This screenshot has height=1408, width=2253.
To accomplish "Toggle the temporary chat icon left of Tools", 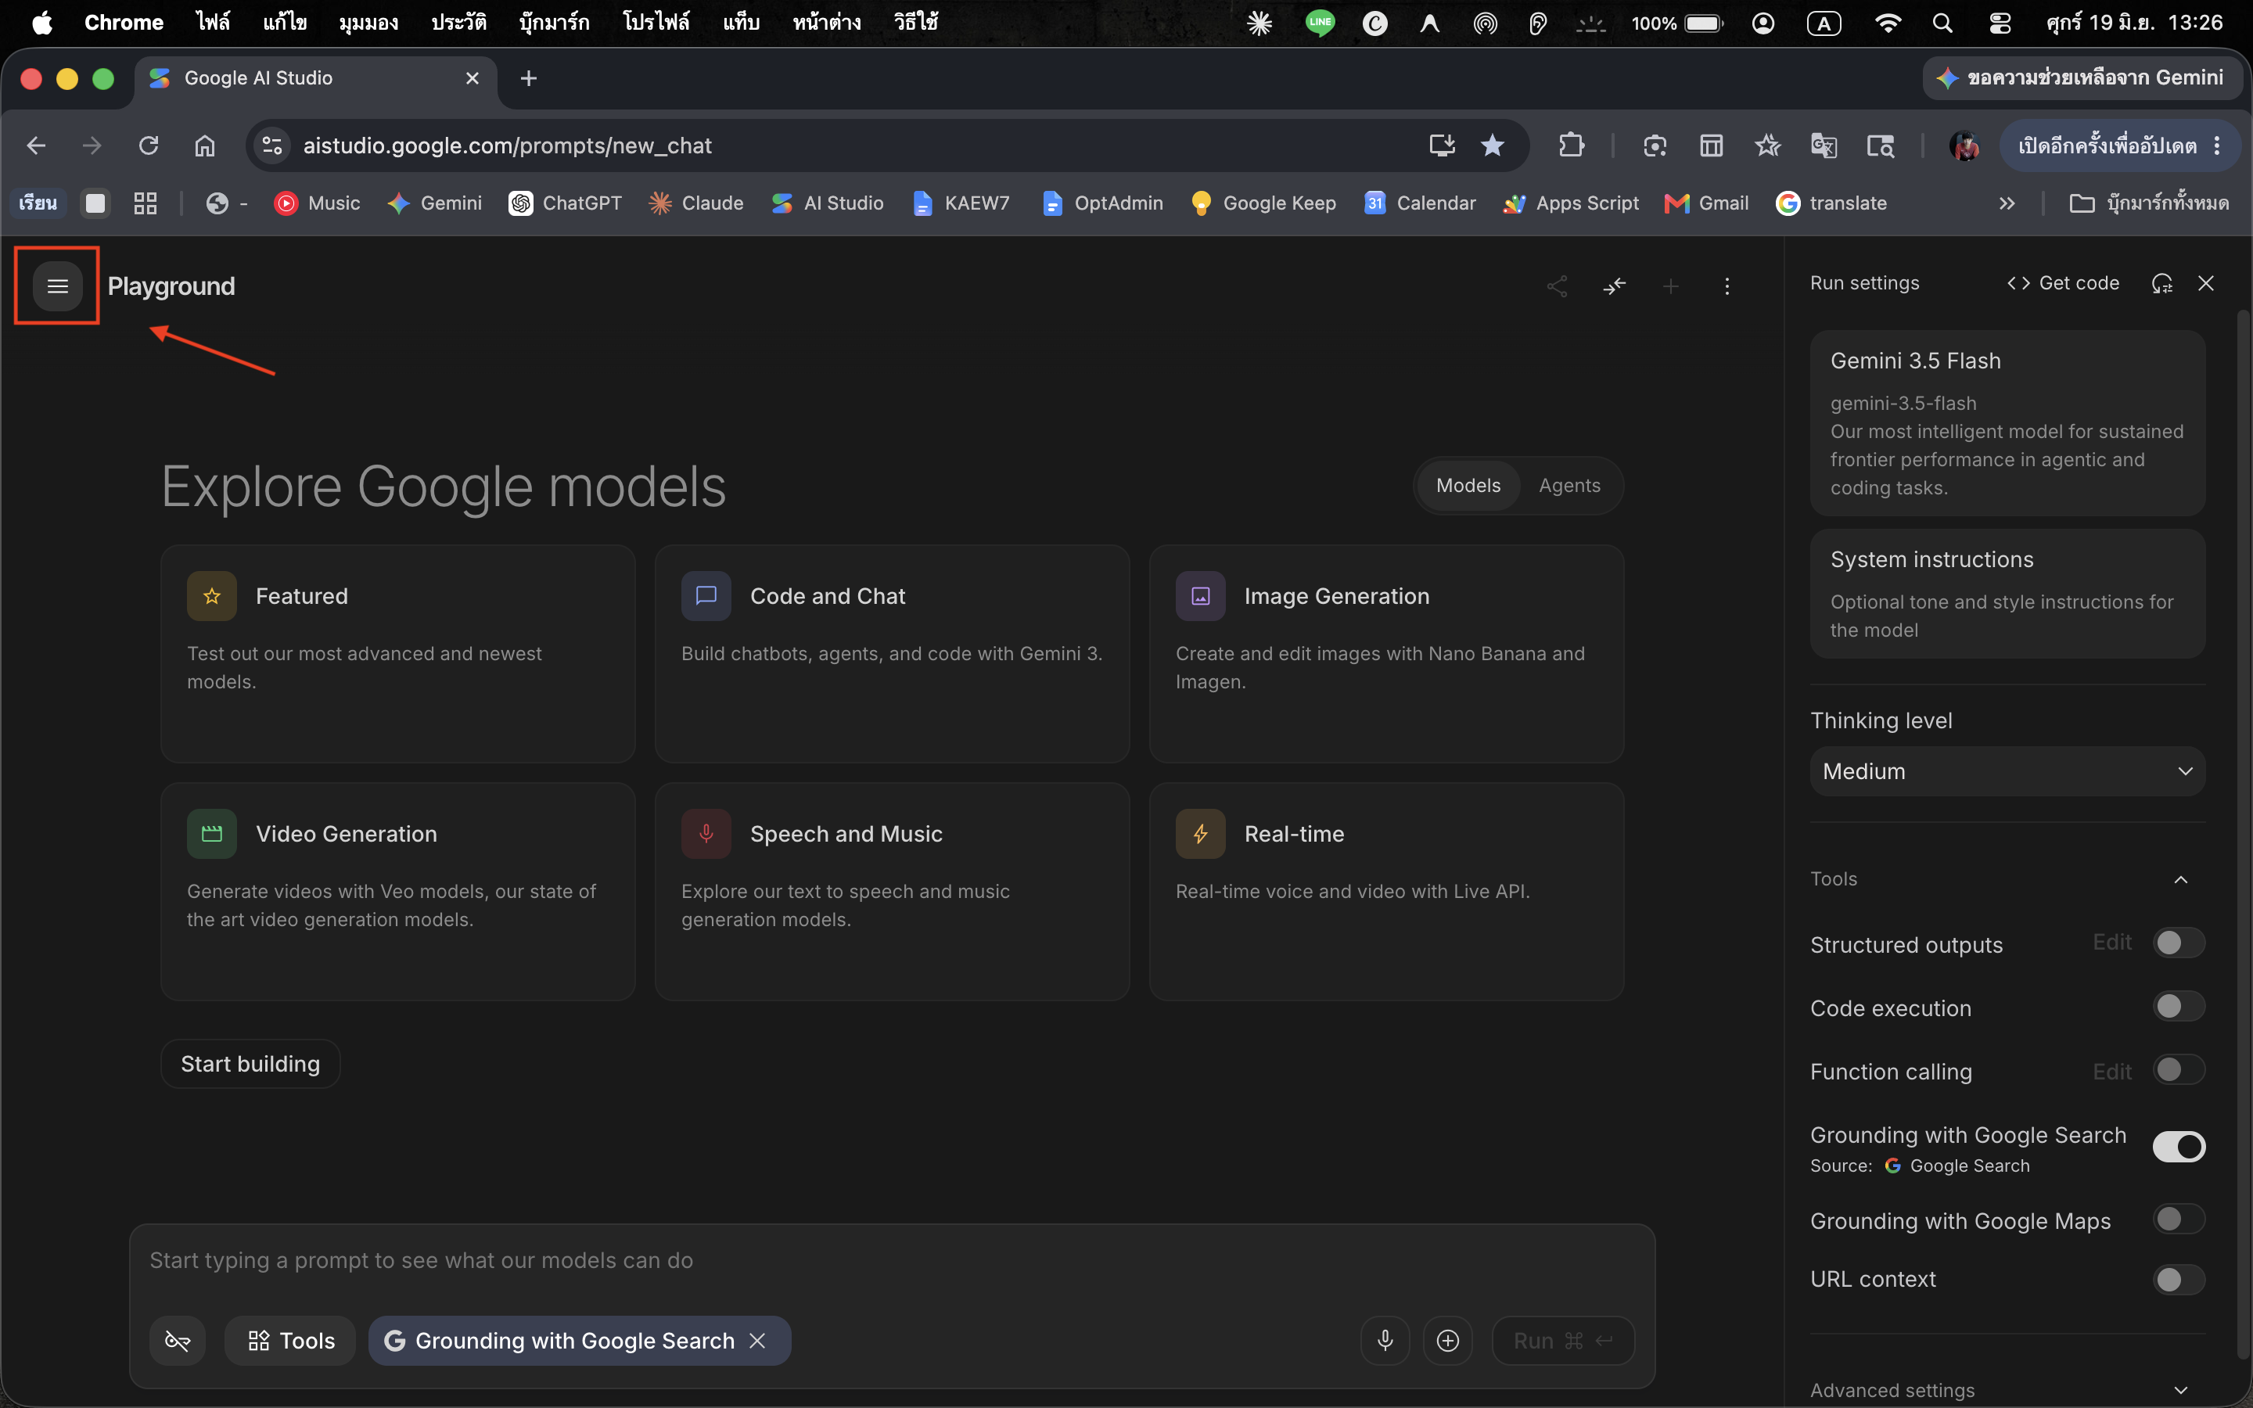I will 177,1340.
